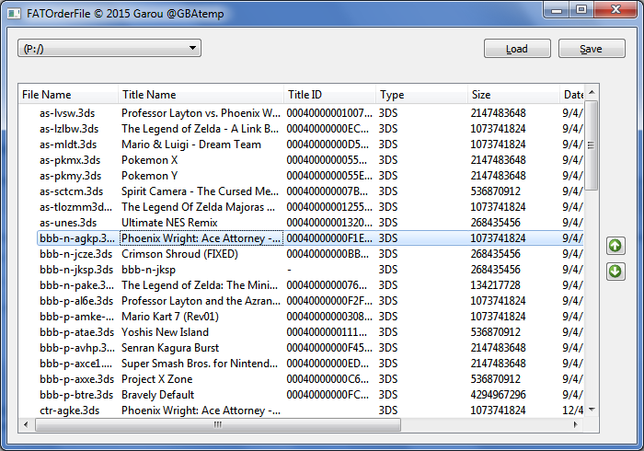Screen dimensions: 644x451
Task: Click title The Legend of Zelda: The Mini...
Action: [200, 285]
